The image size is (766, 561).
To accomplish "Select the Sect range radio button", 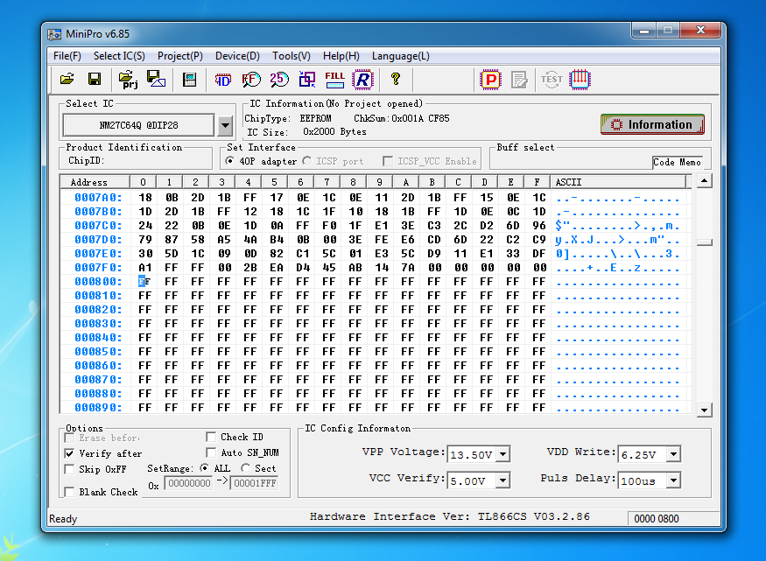I will tap(245, 468).
